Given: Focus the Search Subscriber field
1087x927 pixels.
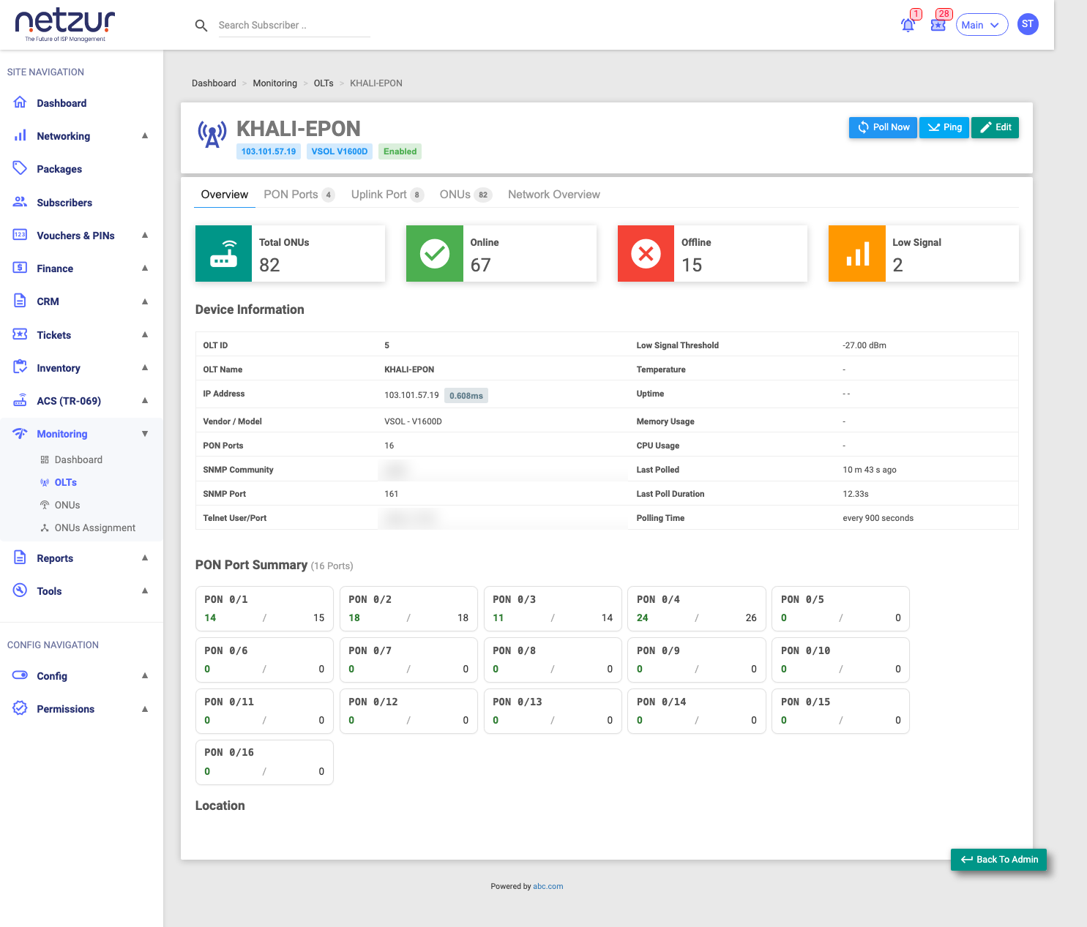Looking at the screenshot, I should click(294, 26).
